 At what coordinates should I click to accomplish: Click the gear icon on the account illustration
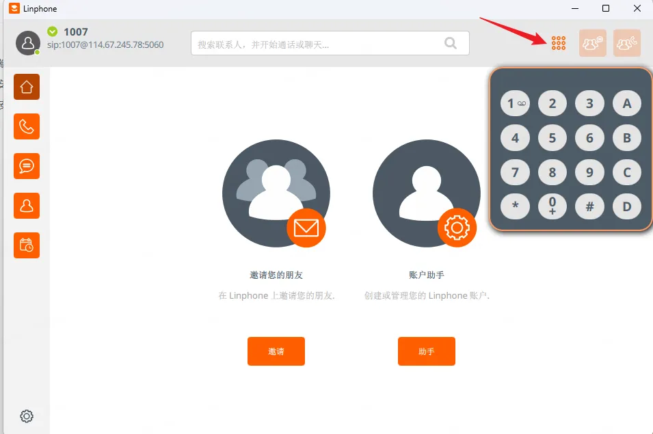(457, 228)
